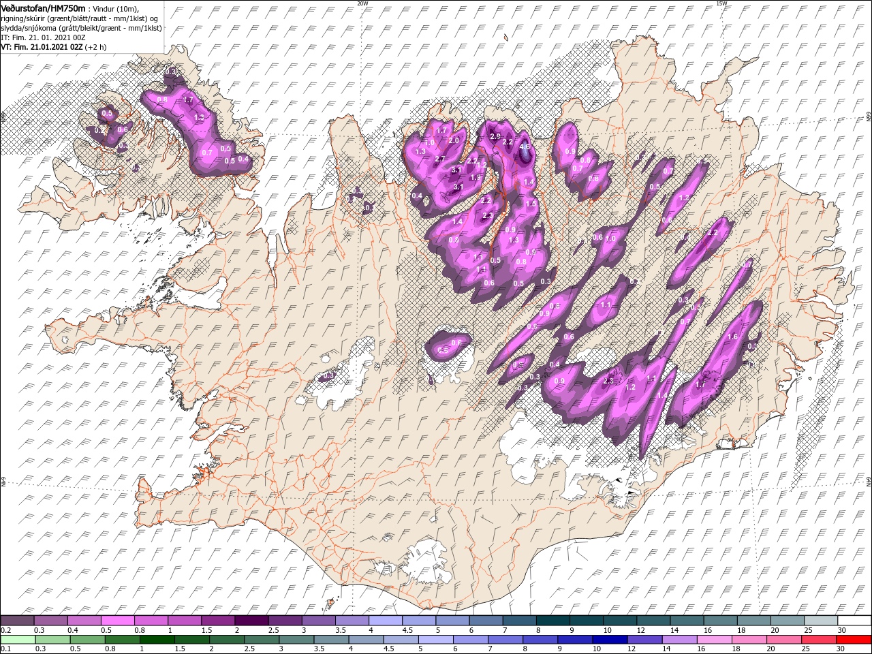Pick the light lavender 4–4.5 snow legend swatch
Image resolution: width=872 pixels, height=654 pixels.
[x=385, y=620]
